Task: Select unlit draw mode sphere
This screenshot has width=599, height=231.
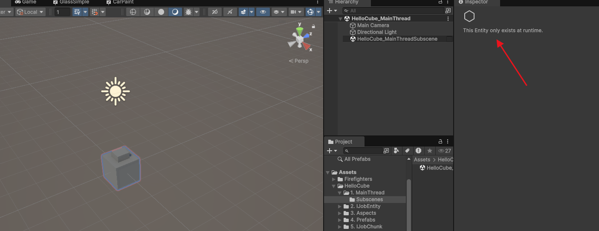Action: (161, 12)
